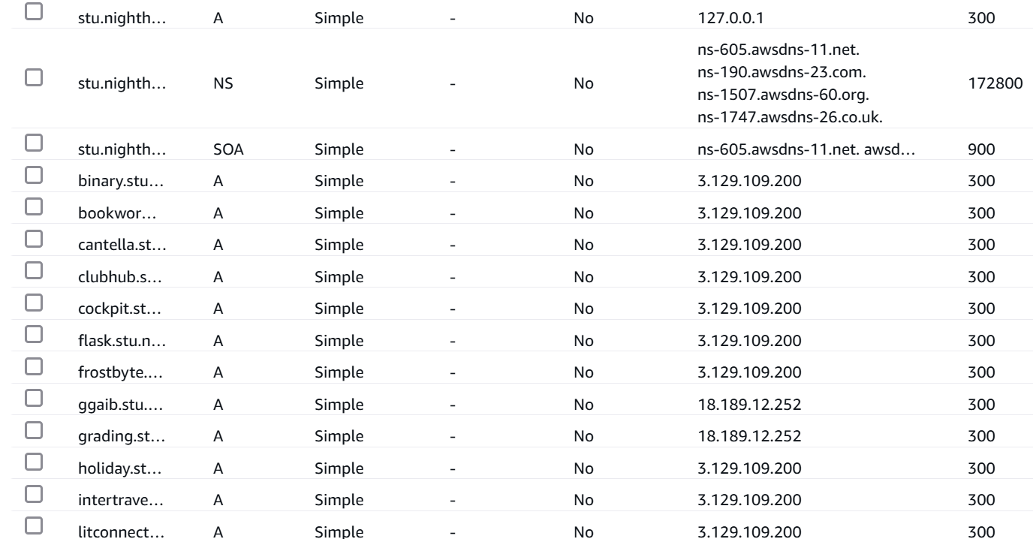Select the checkbox for the 127.0.0.1 record

coord(32,13)
